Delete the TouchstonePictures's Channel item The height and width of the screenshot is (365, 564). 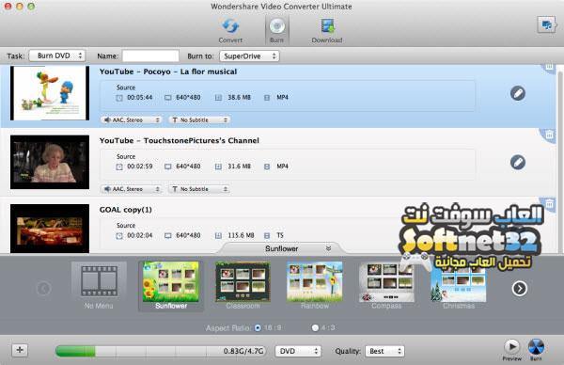click(549, 135)
